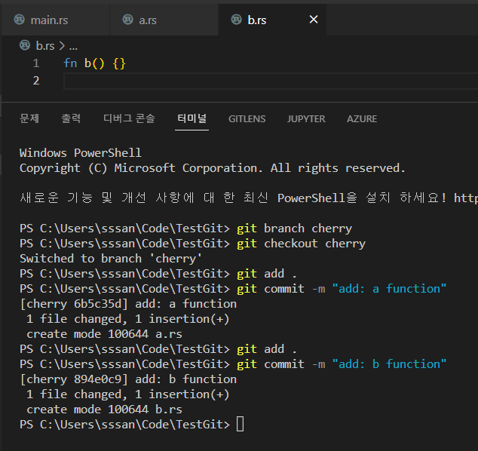Select the 터미널 terminal panel tab
478x451 pixels.
192,118
